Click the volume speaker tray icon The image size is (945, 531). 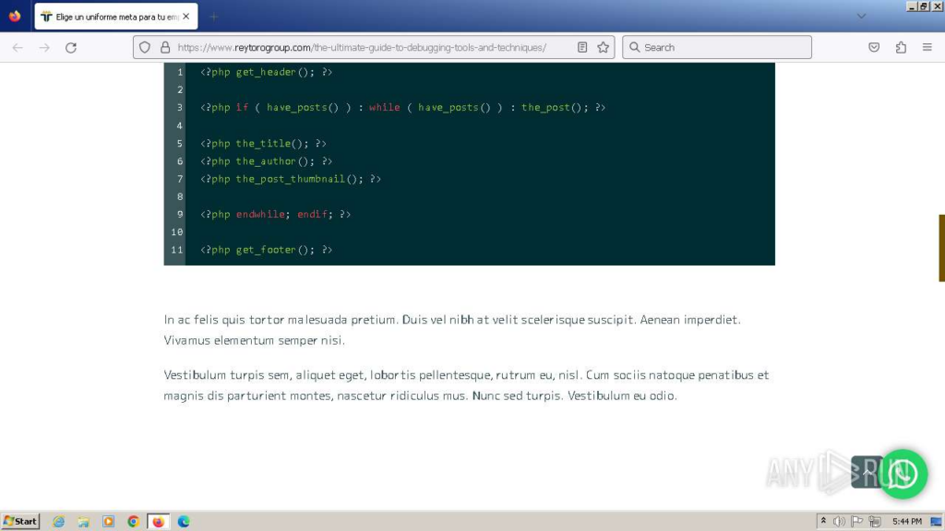coord(839,521)
